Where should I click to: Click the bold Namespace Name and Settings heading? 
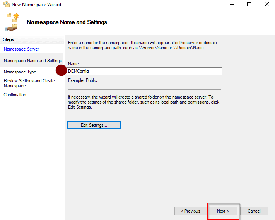[67, 22]
